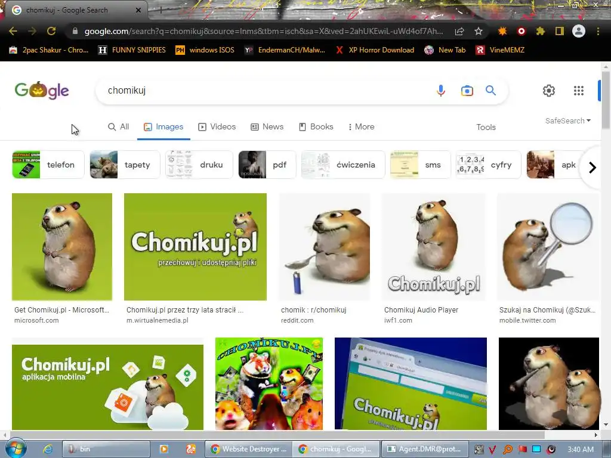
Task: Open the two hamsters on black background image
Action: (x=549, y=383)
